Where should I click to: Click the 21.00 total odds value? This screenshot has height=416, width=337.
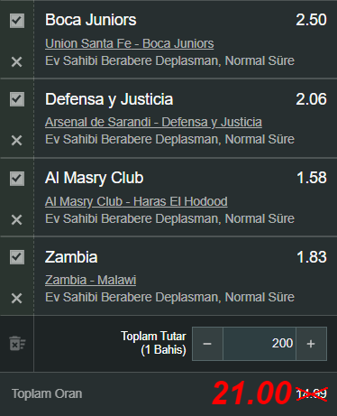(x=252, y=393)
